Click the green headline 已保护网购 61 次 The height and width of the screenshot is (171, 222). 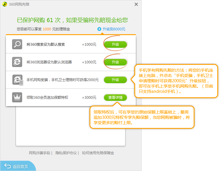point(39,20)
